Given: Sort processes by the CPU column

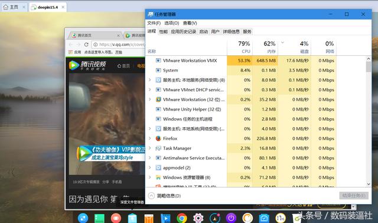Looking at the screenshot, I should [240, 47].
